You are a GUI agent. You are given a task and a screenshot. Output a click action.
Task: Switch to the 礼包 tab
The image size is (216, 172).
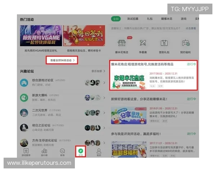(150, 19)
